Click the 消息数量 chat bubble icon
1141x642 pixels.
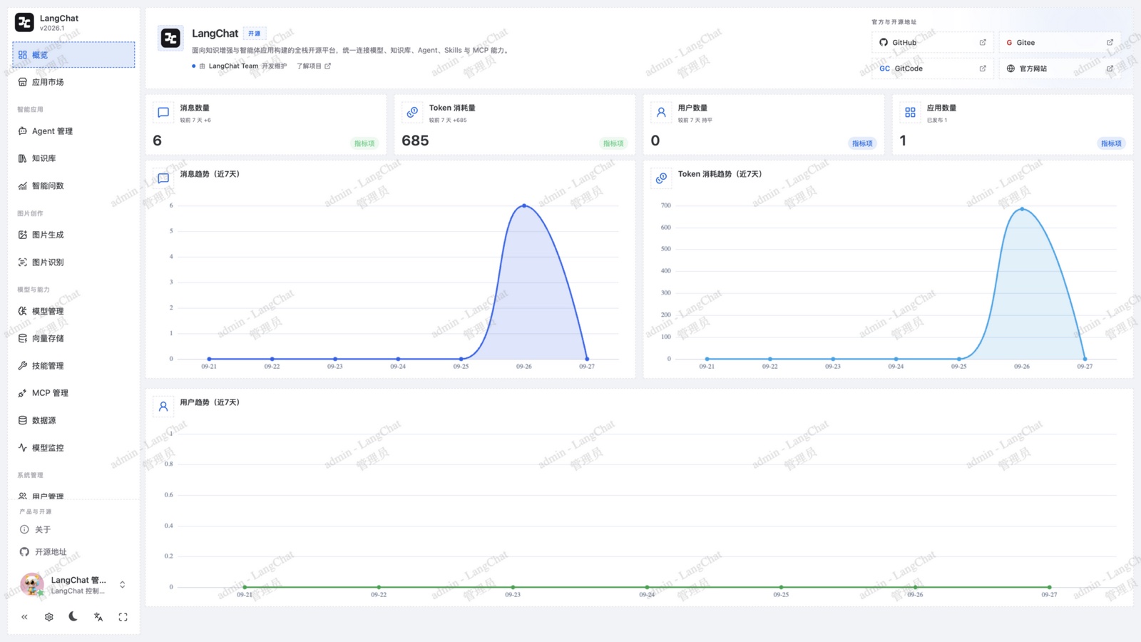(x=163, y=113)
